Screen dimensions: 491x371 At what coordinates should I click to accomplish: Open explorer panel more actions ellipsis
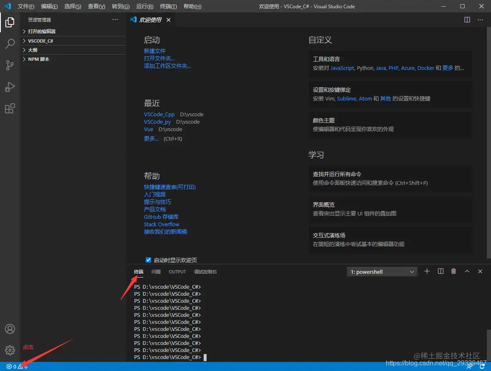pos(115,20)
